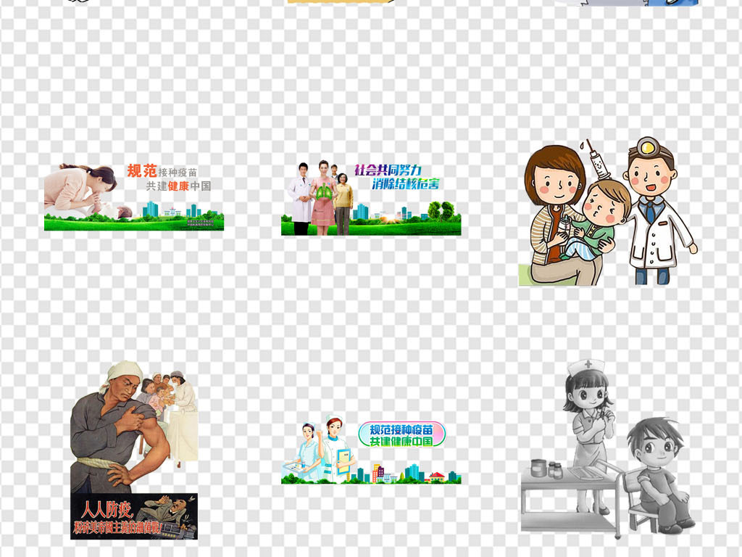
Task: Click the red 人人防疫 poster caption
Action: [x=103, y=507]
